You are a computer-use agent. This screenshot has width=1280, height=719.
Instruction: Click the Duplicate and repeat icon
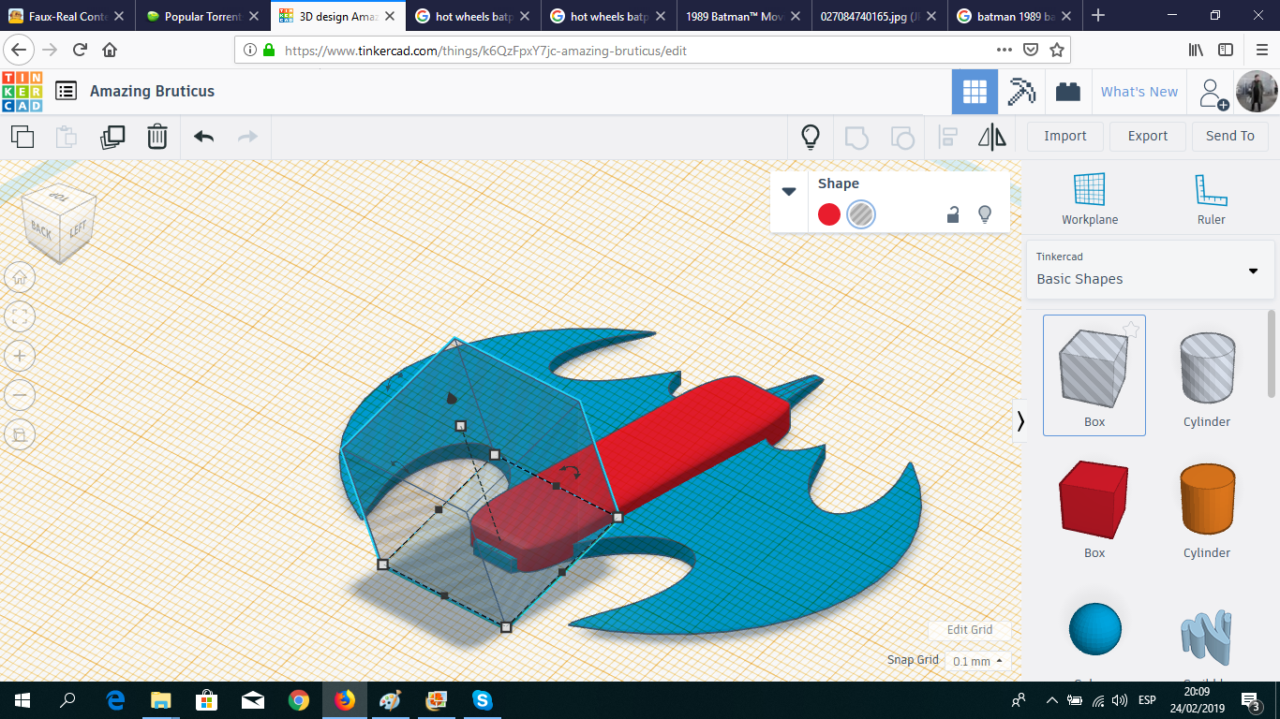(x=112, y=137)
